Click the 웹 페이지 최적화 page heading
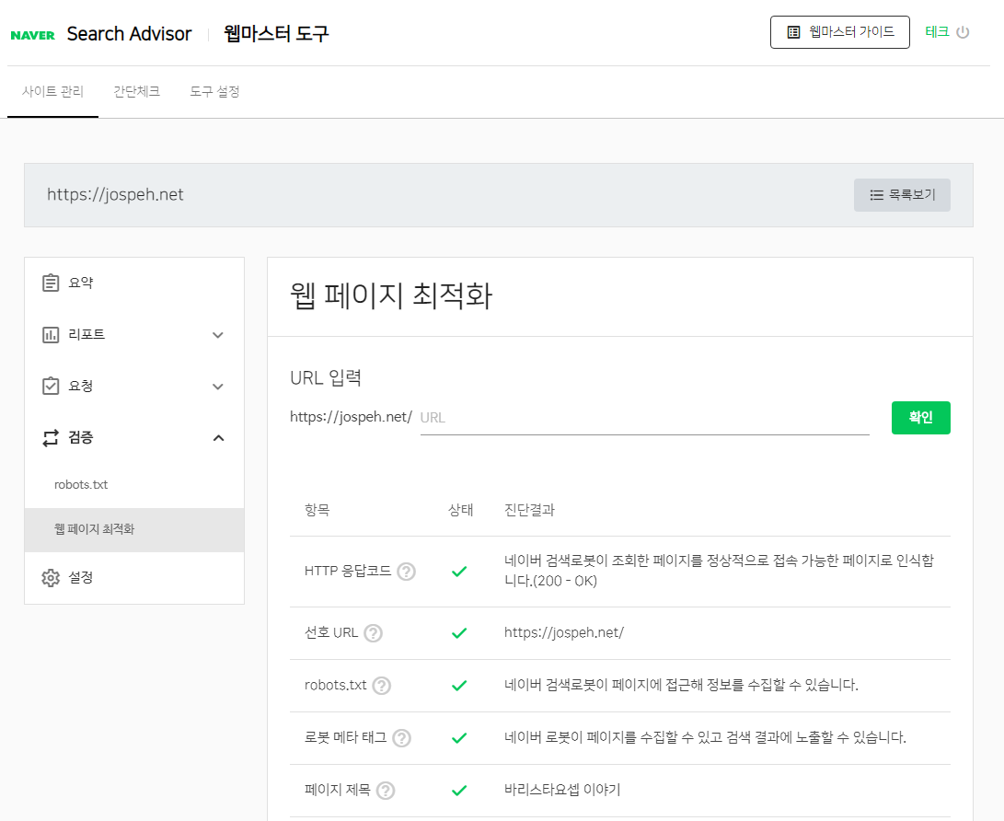 (x=391, y=296)
